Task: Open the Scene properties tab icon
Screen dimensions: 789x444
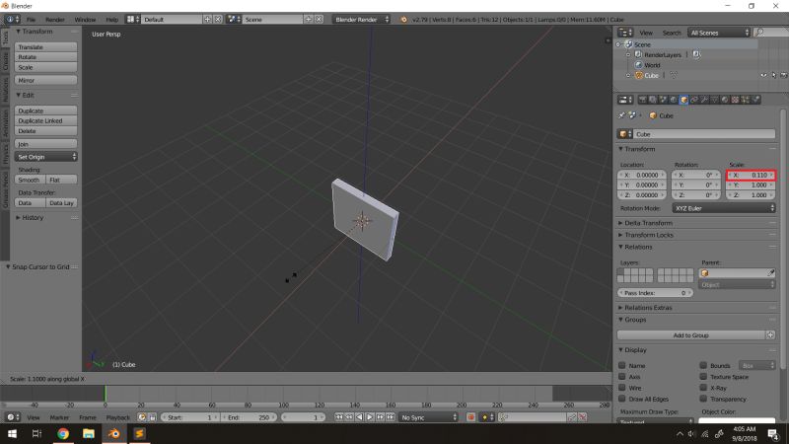Action: (x=663, y=100)
